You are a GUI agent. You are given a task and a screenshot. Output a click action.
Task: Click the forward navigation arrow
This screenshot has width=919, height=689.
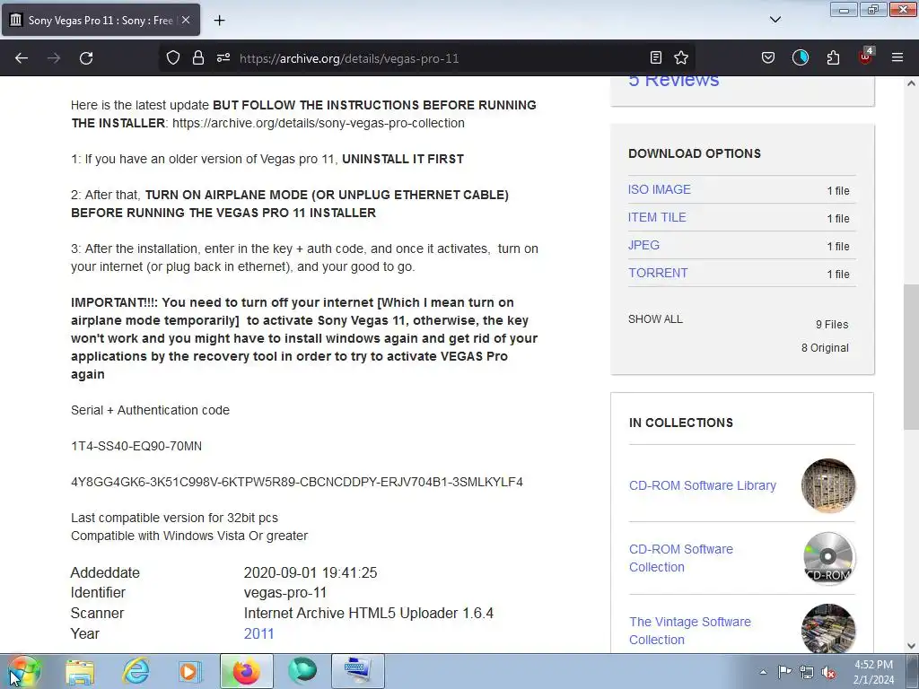tap(54, 58)
